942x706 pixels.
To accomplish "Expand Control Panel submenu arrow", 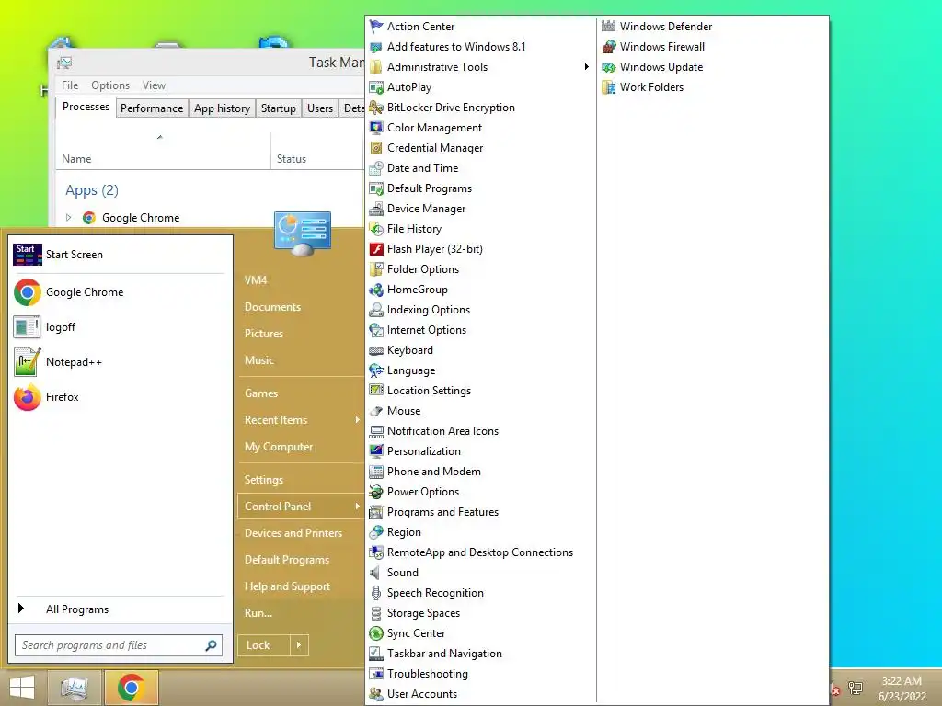I will [358, 507].
